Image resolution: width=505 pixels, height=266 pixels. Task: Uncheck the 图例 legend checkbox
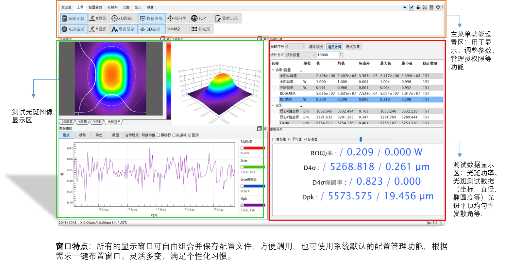tap(190, 135)
